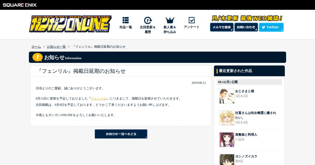Viewport: 315px width, 165px height.
Task: Open the Gangan ONLINE magazine logo
Action: point(70,24)
